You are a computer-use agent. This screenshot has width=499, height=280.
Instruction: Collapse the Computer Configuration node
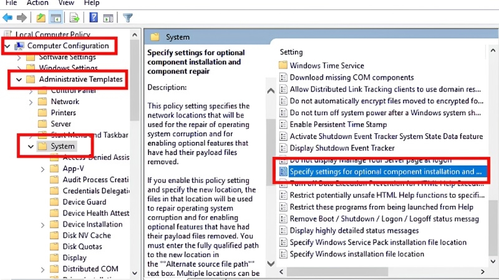coord(7,46)
